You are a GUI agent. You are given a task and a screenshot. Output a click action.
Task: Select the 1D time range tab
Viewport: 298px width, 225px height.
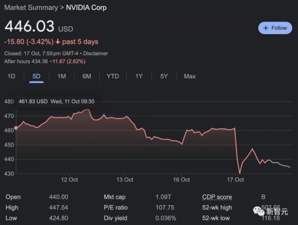11,76
